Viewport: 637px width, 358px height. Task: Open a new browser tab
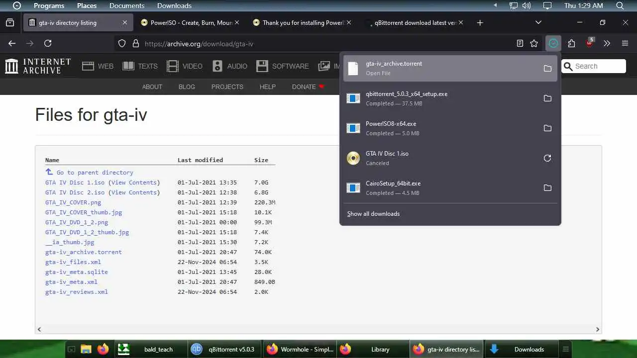480,22
